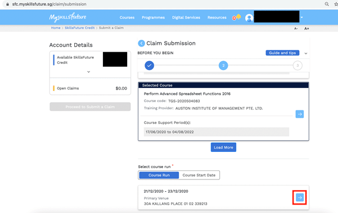This screenshot has height=213, width=338.
Task: Expand the account dropdown arrow in header
Action: (x=302, y=17)
